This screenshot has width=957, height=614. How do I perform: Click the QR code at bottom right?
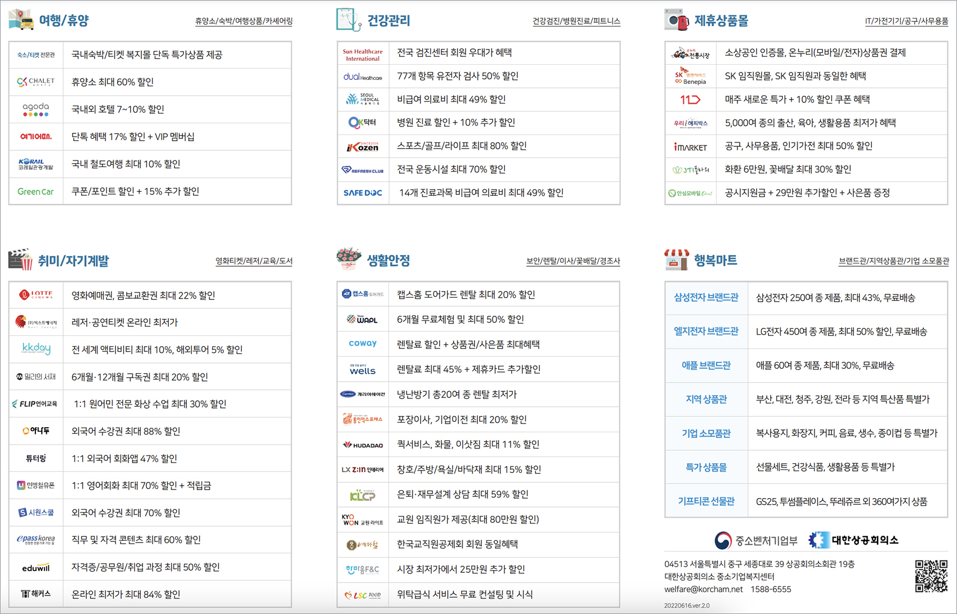point(931,576)
